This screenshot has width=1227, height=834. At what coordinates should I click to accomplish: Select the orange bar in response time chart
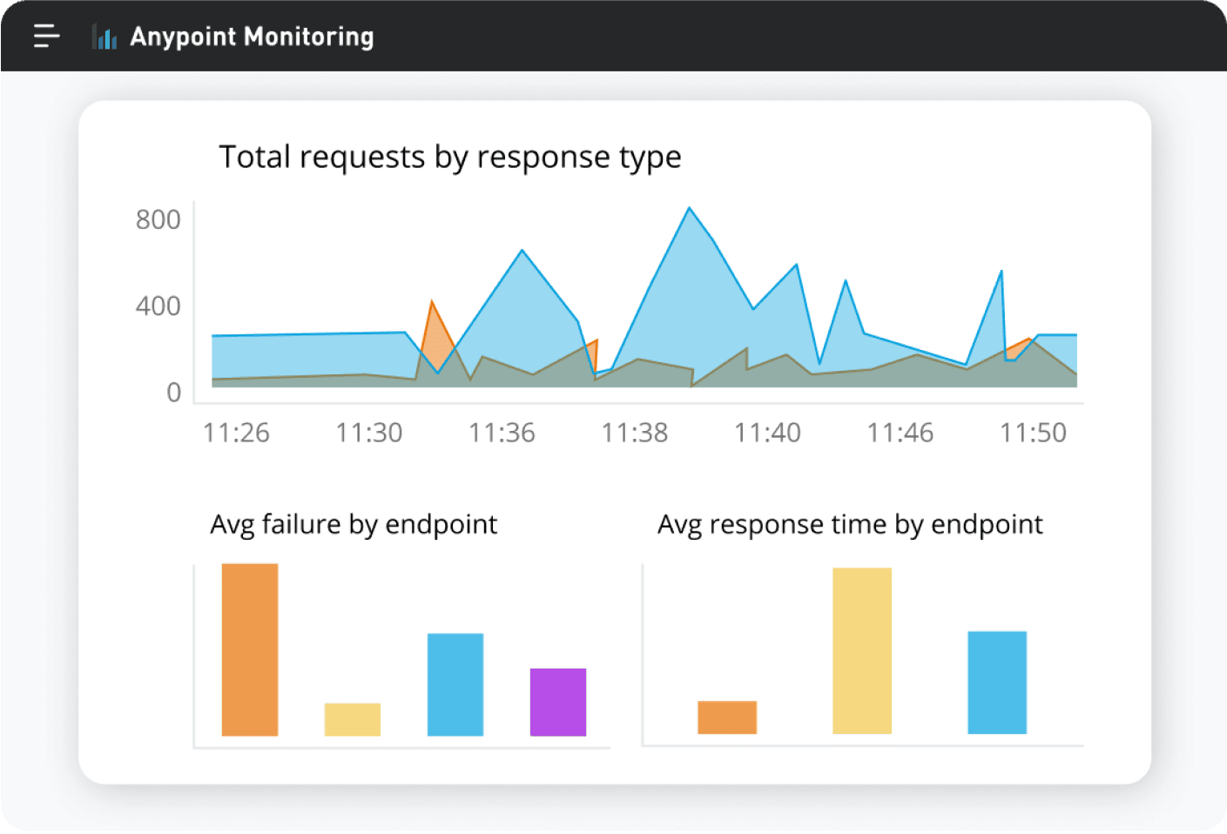[x=726, y=716]
